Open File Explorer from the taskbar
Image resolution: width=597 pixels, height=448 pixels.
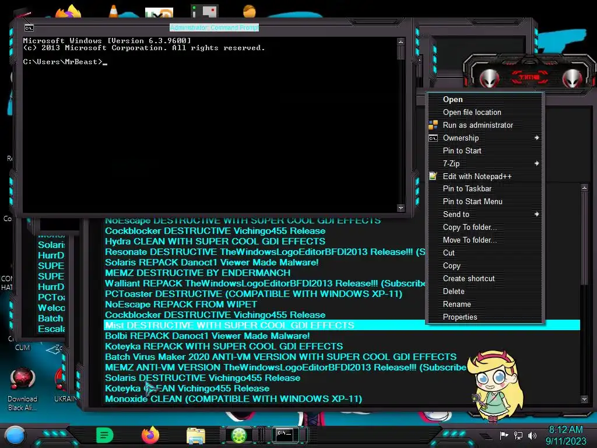pos(196,435)
